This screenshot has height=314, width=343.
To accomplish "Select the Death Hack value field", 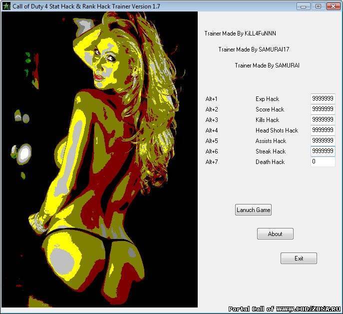I will 323,161.
